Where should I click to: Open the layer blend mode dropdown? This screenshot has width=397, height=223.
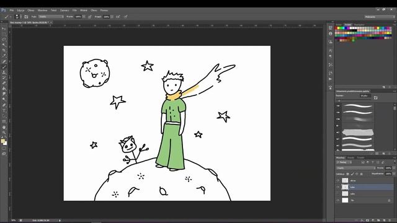click(x=355, y=168)
